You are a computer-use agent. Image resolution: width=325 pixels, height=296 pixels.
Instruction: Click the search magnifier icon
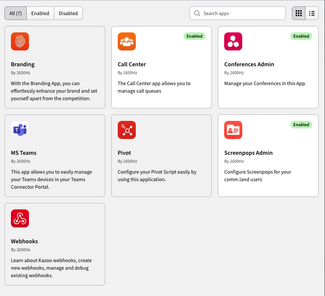pos(197,13)
